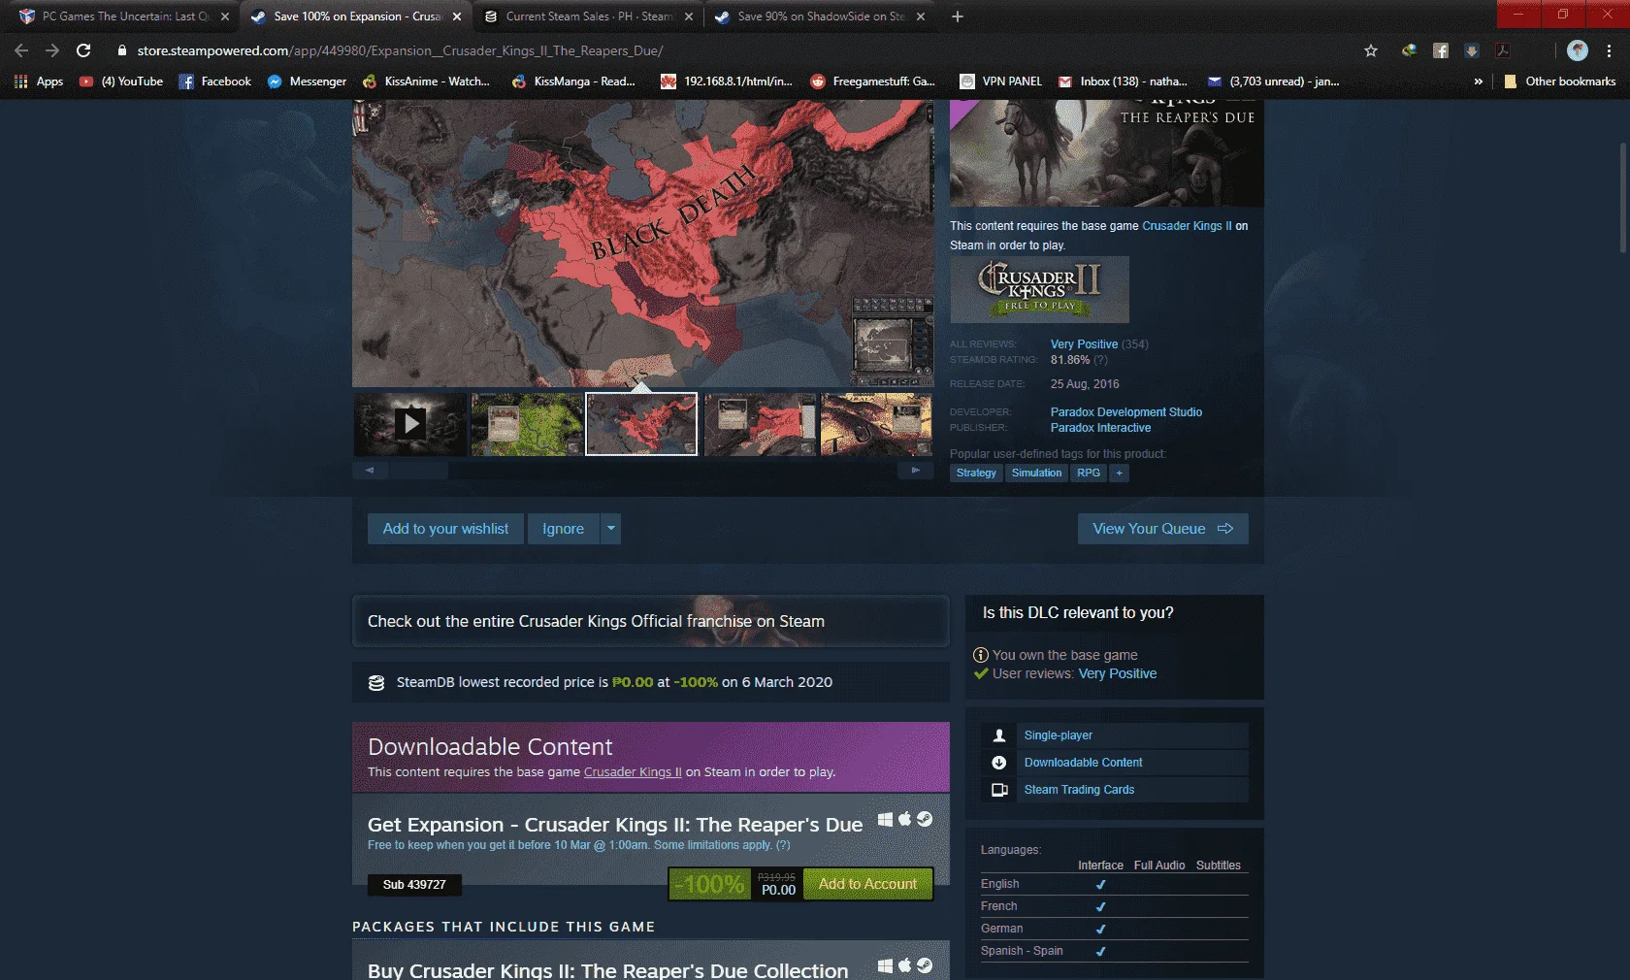Open the Chrome profile avatar
1630x980 pixels.
click(1578, 50)
